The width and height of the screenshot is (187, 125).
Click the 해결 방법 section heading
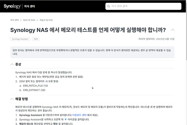point(21,99)
